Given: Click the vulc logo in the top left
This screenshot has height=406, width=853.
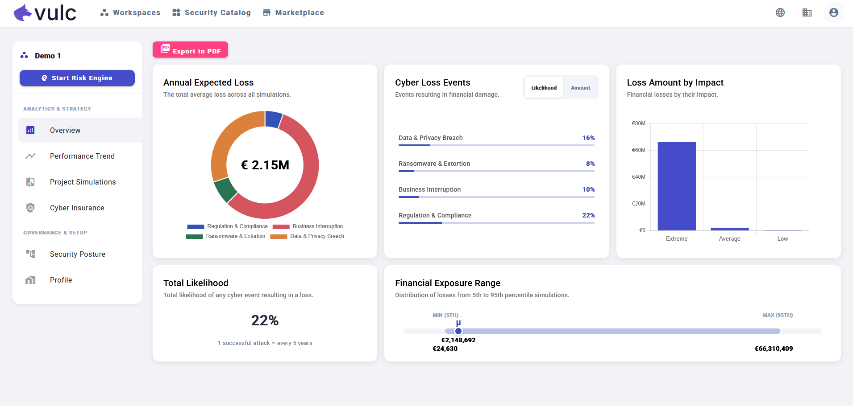Looking at the screenshot, I should pos(44,13).
